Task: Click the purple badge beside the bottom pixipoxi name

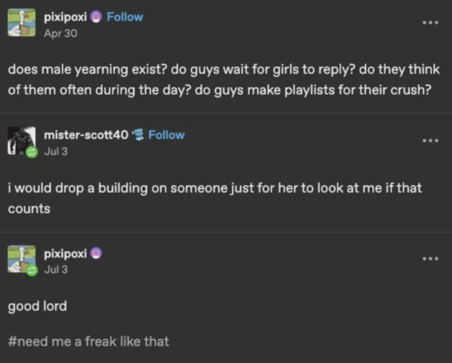Action: [96, 254]
